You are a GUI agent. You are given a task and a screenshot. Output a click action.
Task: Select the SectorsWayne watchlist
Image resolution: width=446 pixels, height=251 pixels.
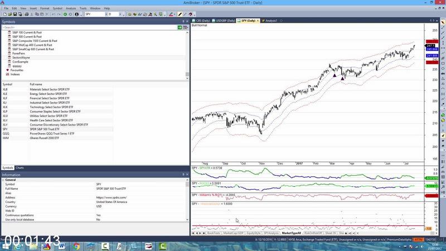coord(21,57)
